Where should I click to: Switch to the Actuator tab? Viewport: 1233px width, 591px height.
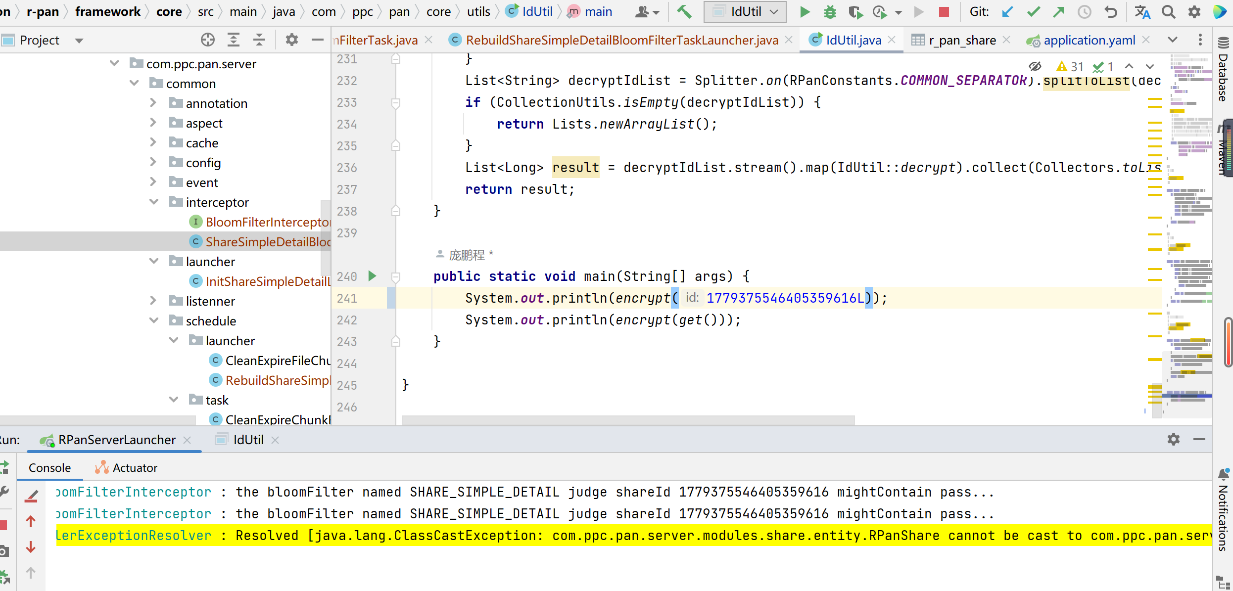[x=126, y=468]
